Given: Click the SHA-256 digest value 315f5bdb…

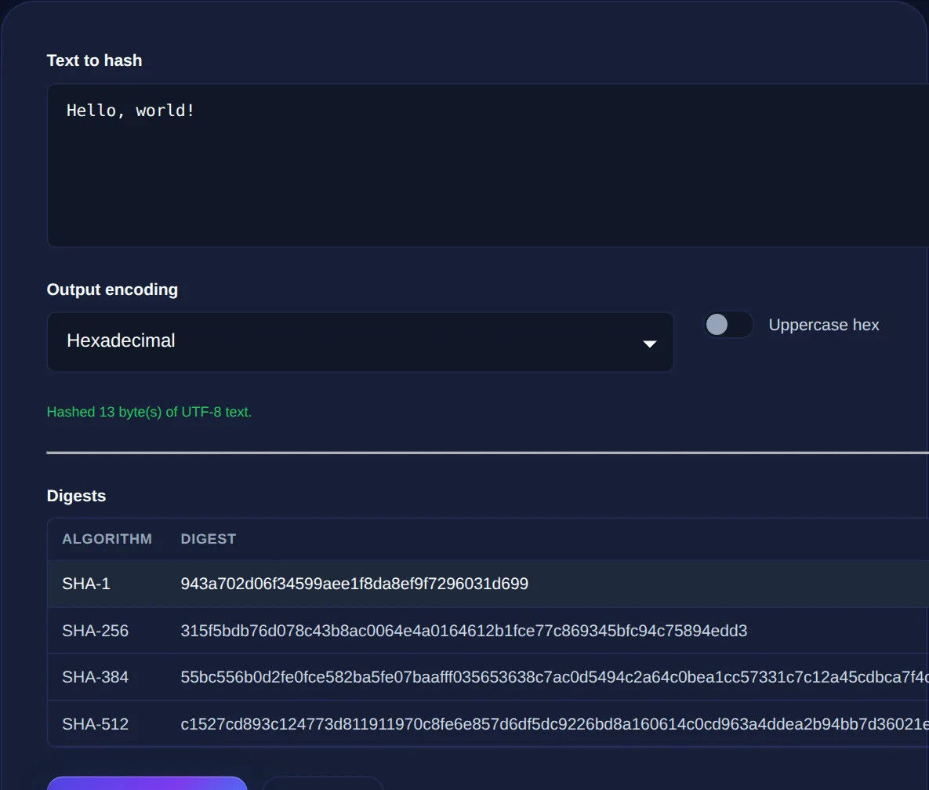Looking at the screenshot, I should tap(464, 631).
